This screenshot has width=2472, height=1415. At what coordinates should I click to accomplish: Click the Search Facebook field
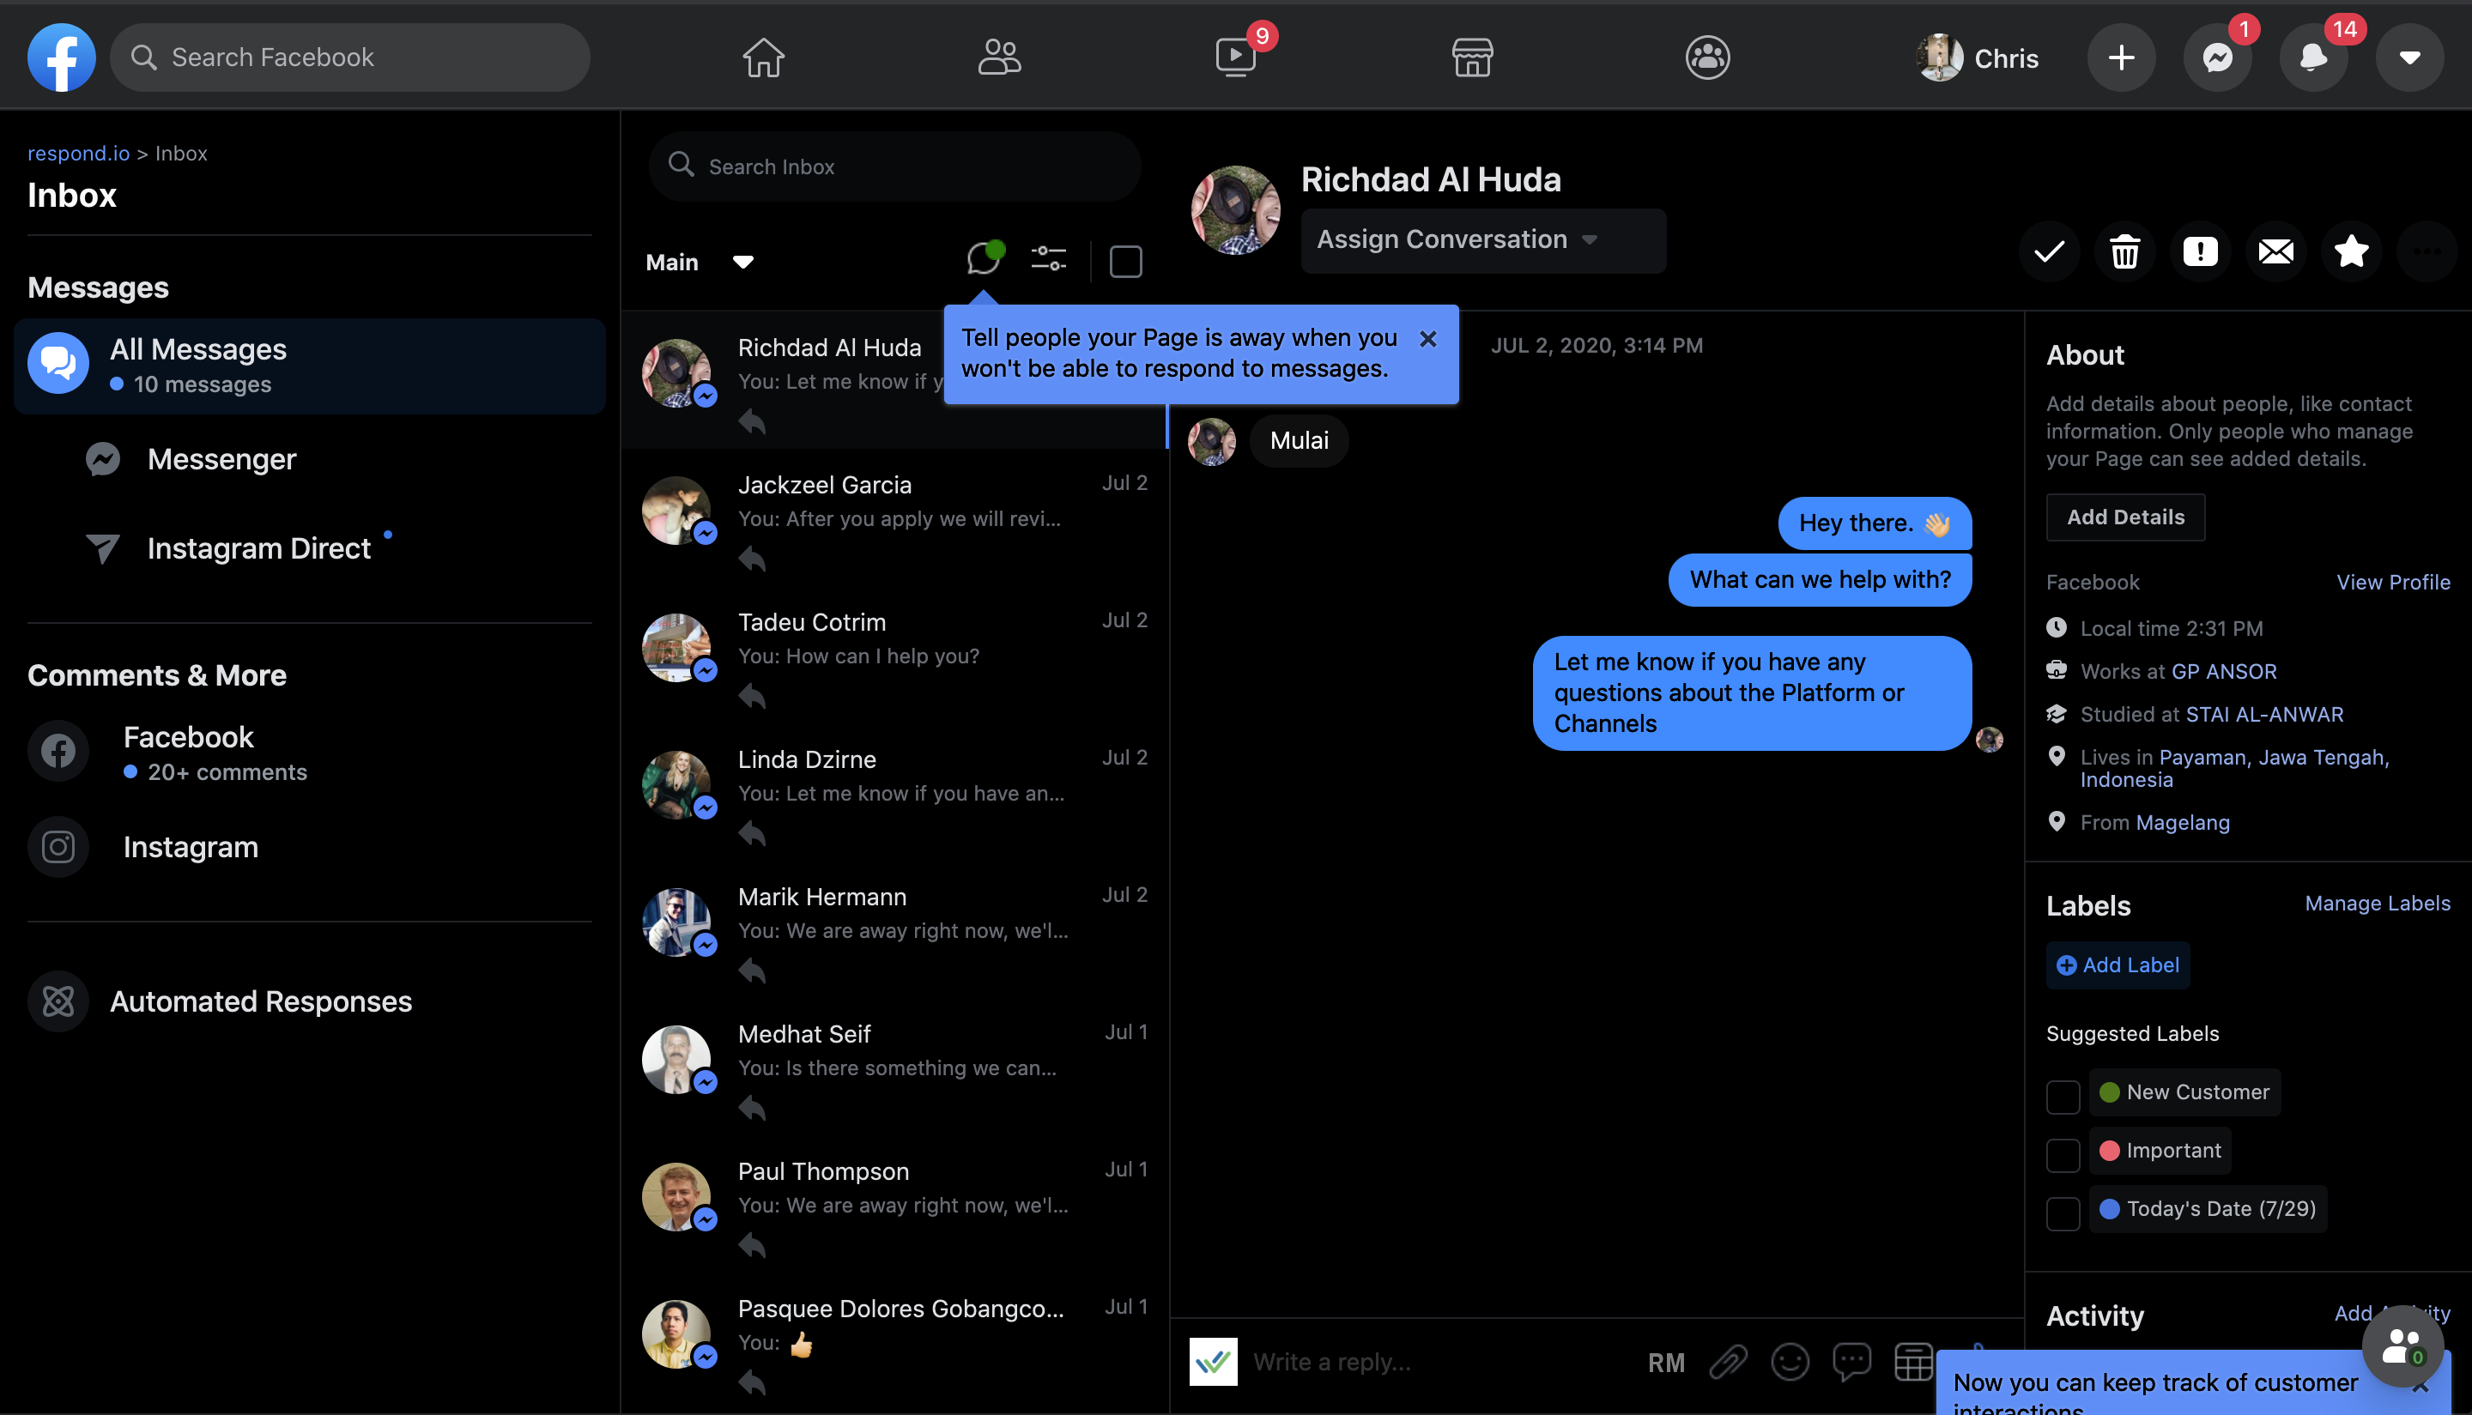(x=350, y=57)
